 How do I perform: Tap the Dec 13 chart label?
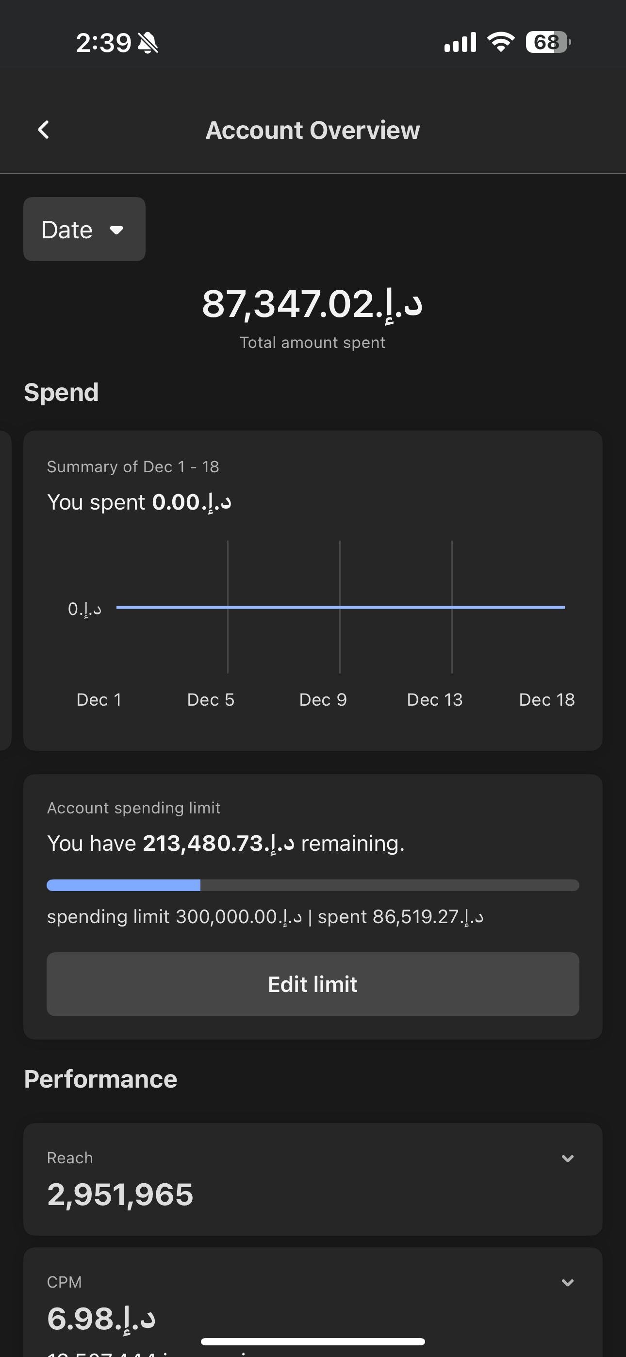pos(435,699)
